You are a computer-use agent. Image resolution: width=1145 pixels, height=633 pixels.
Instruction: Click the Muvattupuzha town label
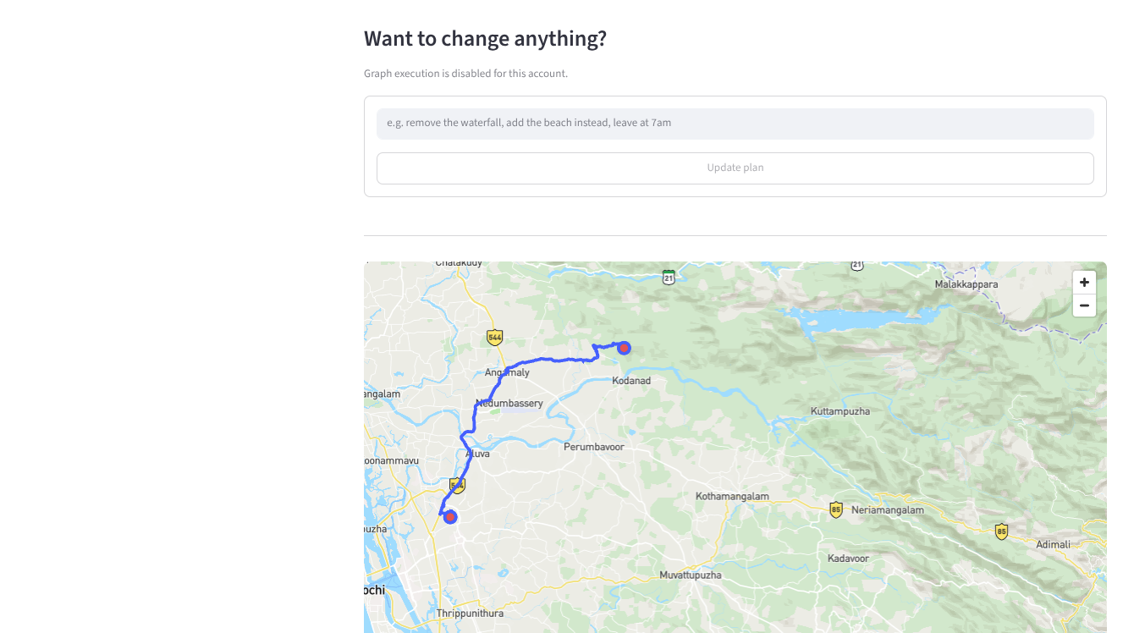691,575
